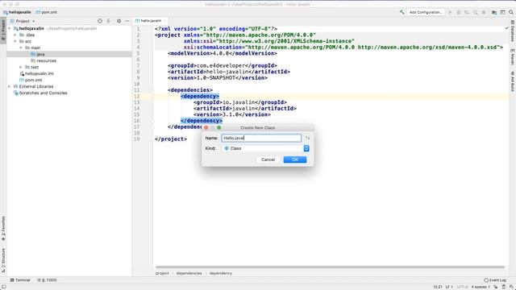The width and height of the screenshot is (516, 290).
Task: Open Project Structure folder icon in toolbar
Action: point(494,12)
